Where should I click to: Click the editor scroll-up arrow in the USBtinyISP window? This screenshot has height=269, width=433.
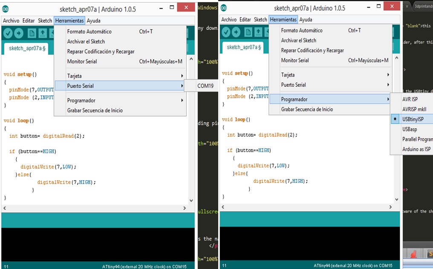tap(396, 58)
